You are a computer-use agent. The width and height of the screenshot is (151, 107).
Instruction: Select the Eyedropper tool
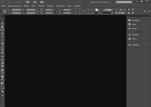[2, 73]
